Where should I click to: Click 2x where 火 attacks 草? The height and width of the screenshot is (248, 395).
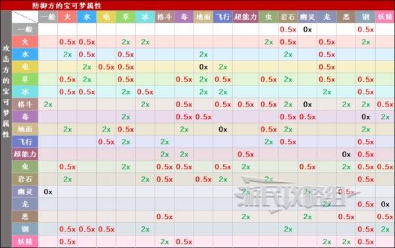tap(126, 42)
